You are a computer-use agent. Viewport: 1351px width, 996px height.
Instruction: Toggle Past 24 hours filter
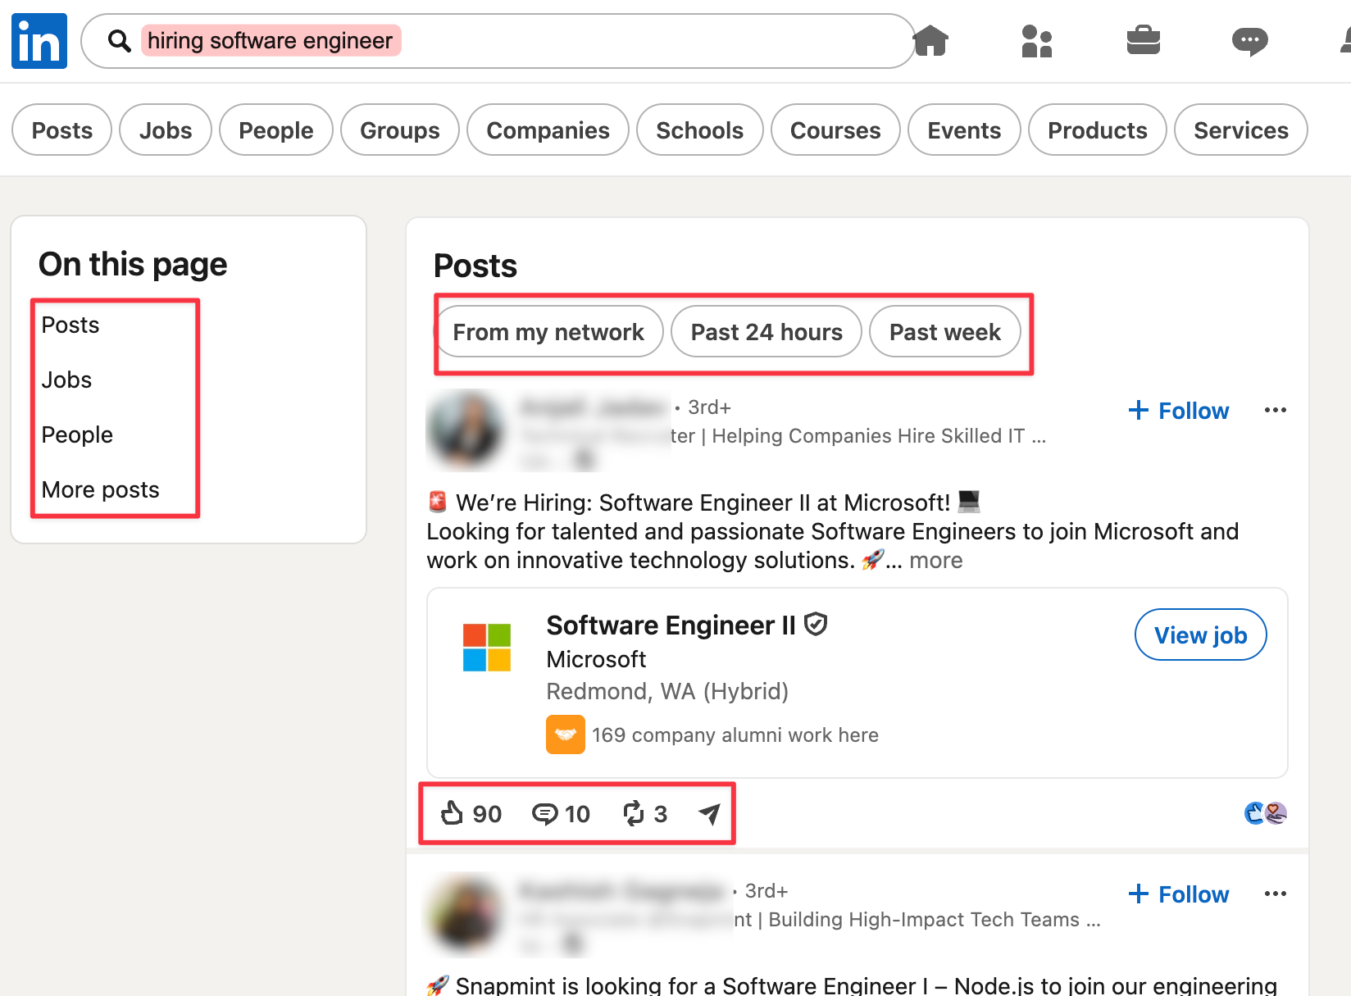point(766,331)
